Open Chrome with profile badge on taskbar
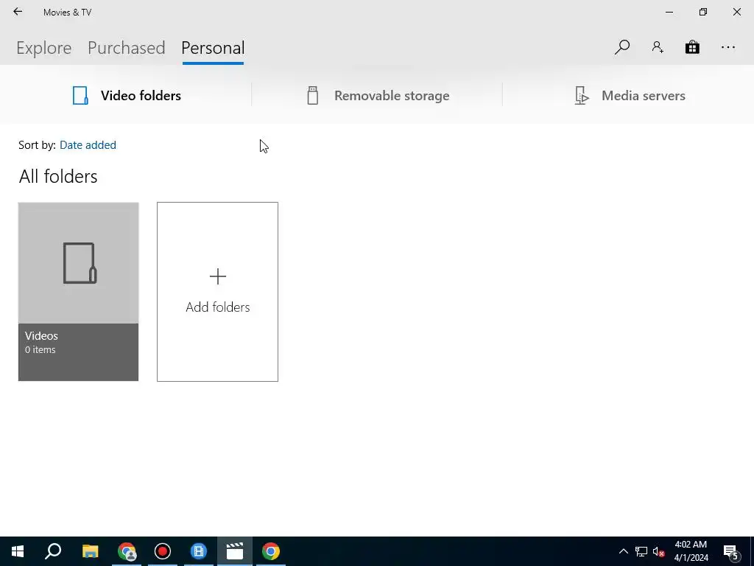The height and width of the screenshot is (566, 754). [x=127, y=551]
